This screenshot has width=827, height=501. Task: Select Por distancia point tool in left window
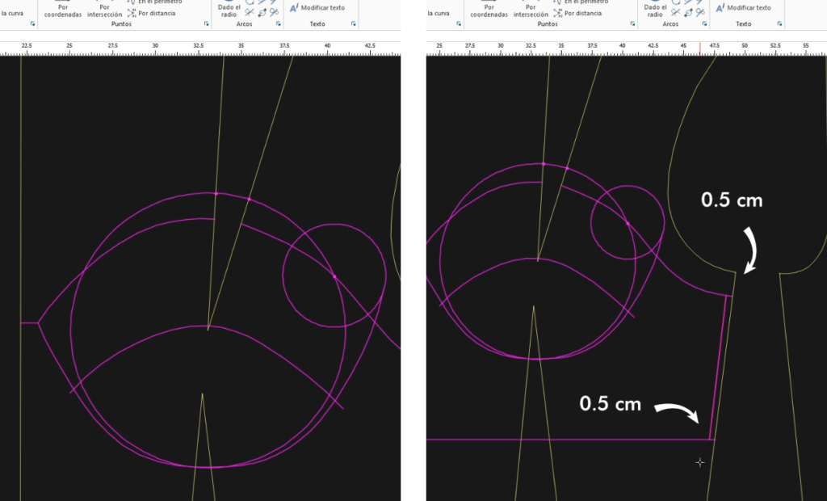coord(151,13)
